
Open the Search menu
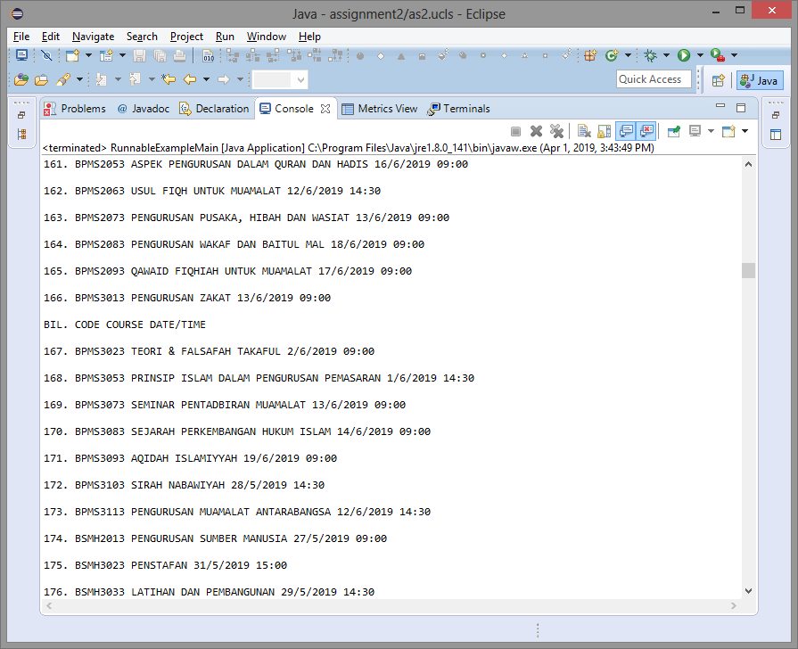(142, 37)
